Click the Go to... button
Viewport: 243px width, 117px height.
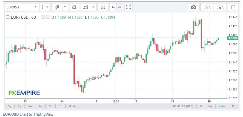74,106
